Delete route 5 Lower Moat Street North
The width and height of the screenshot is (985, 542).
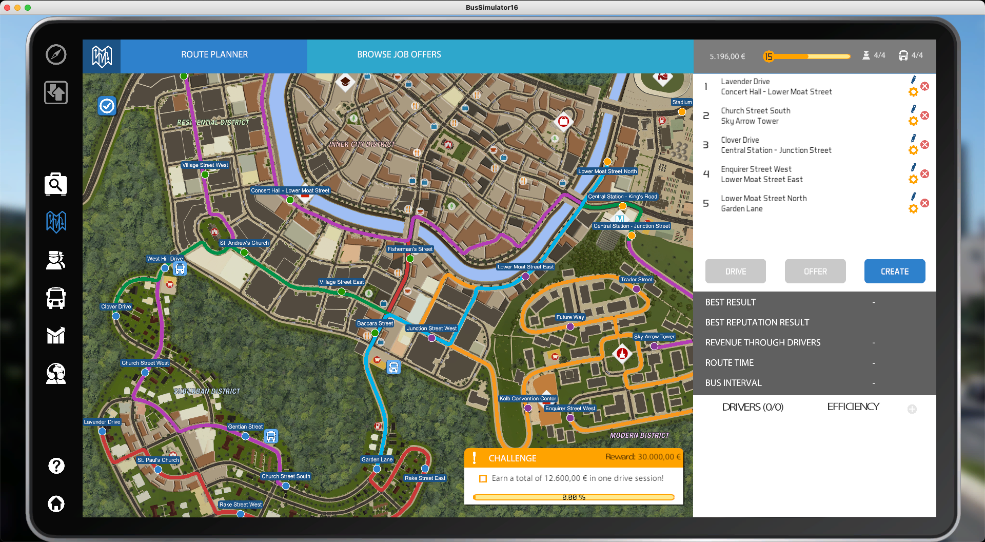(x=924, y=203)
